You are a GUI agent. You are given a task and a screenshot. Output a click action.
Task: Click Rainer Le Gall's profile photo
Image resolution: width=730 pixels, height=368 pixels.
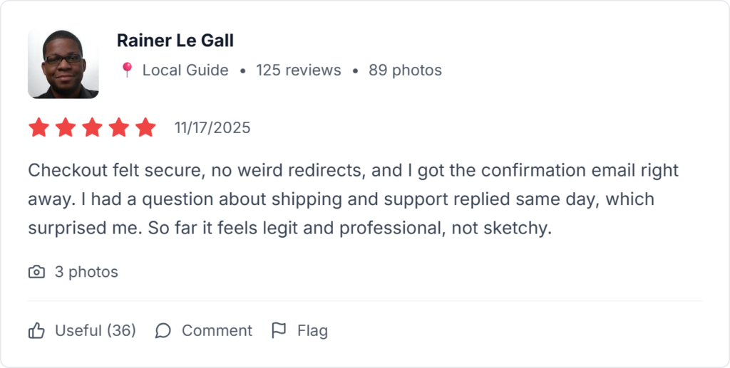point(63,64)
